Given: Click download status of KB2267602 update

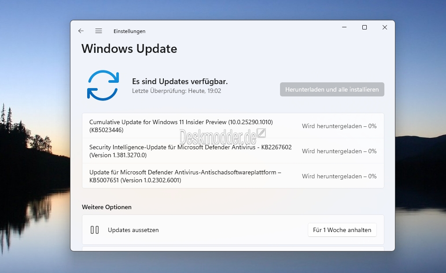Looking at the screenshot, I should click(339, 151).
